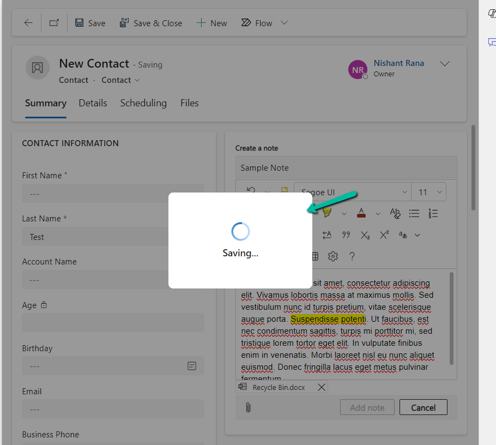Viewport: 496px width, 445px height.
Task: Click the back arrow navigation icon
Action: pos(28,23)
